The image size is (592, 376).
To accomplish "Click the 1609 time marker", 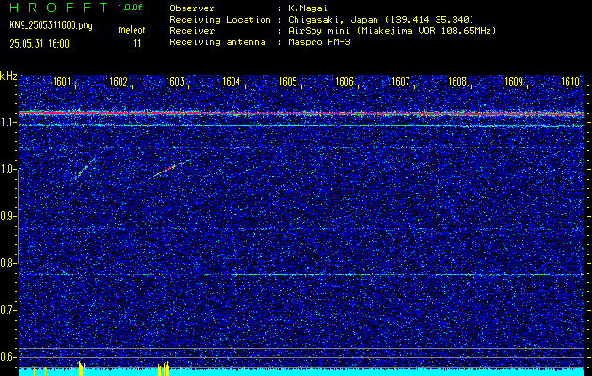I will pos(514,82).
